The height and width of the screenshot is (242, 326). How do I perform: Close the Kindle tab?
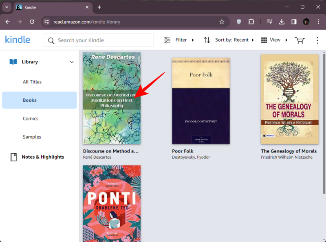pyautogui.click(x=87, y=7)
